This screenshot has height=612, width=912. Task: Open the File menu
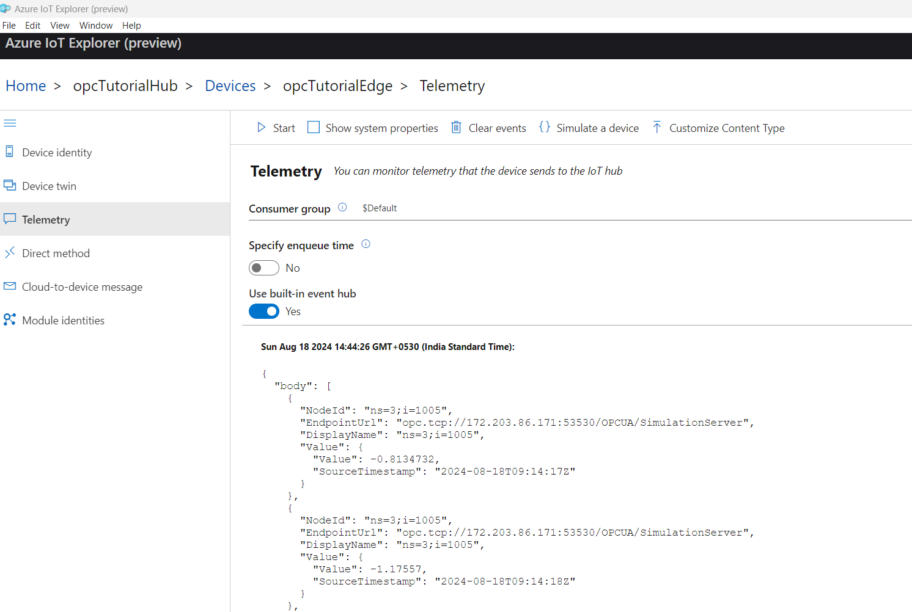(9, 26)
